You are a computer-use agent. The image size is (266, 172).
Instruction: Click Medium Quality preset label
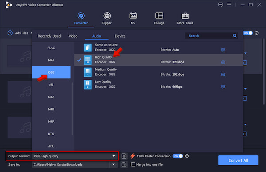106,70
